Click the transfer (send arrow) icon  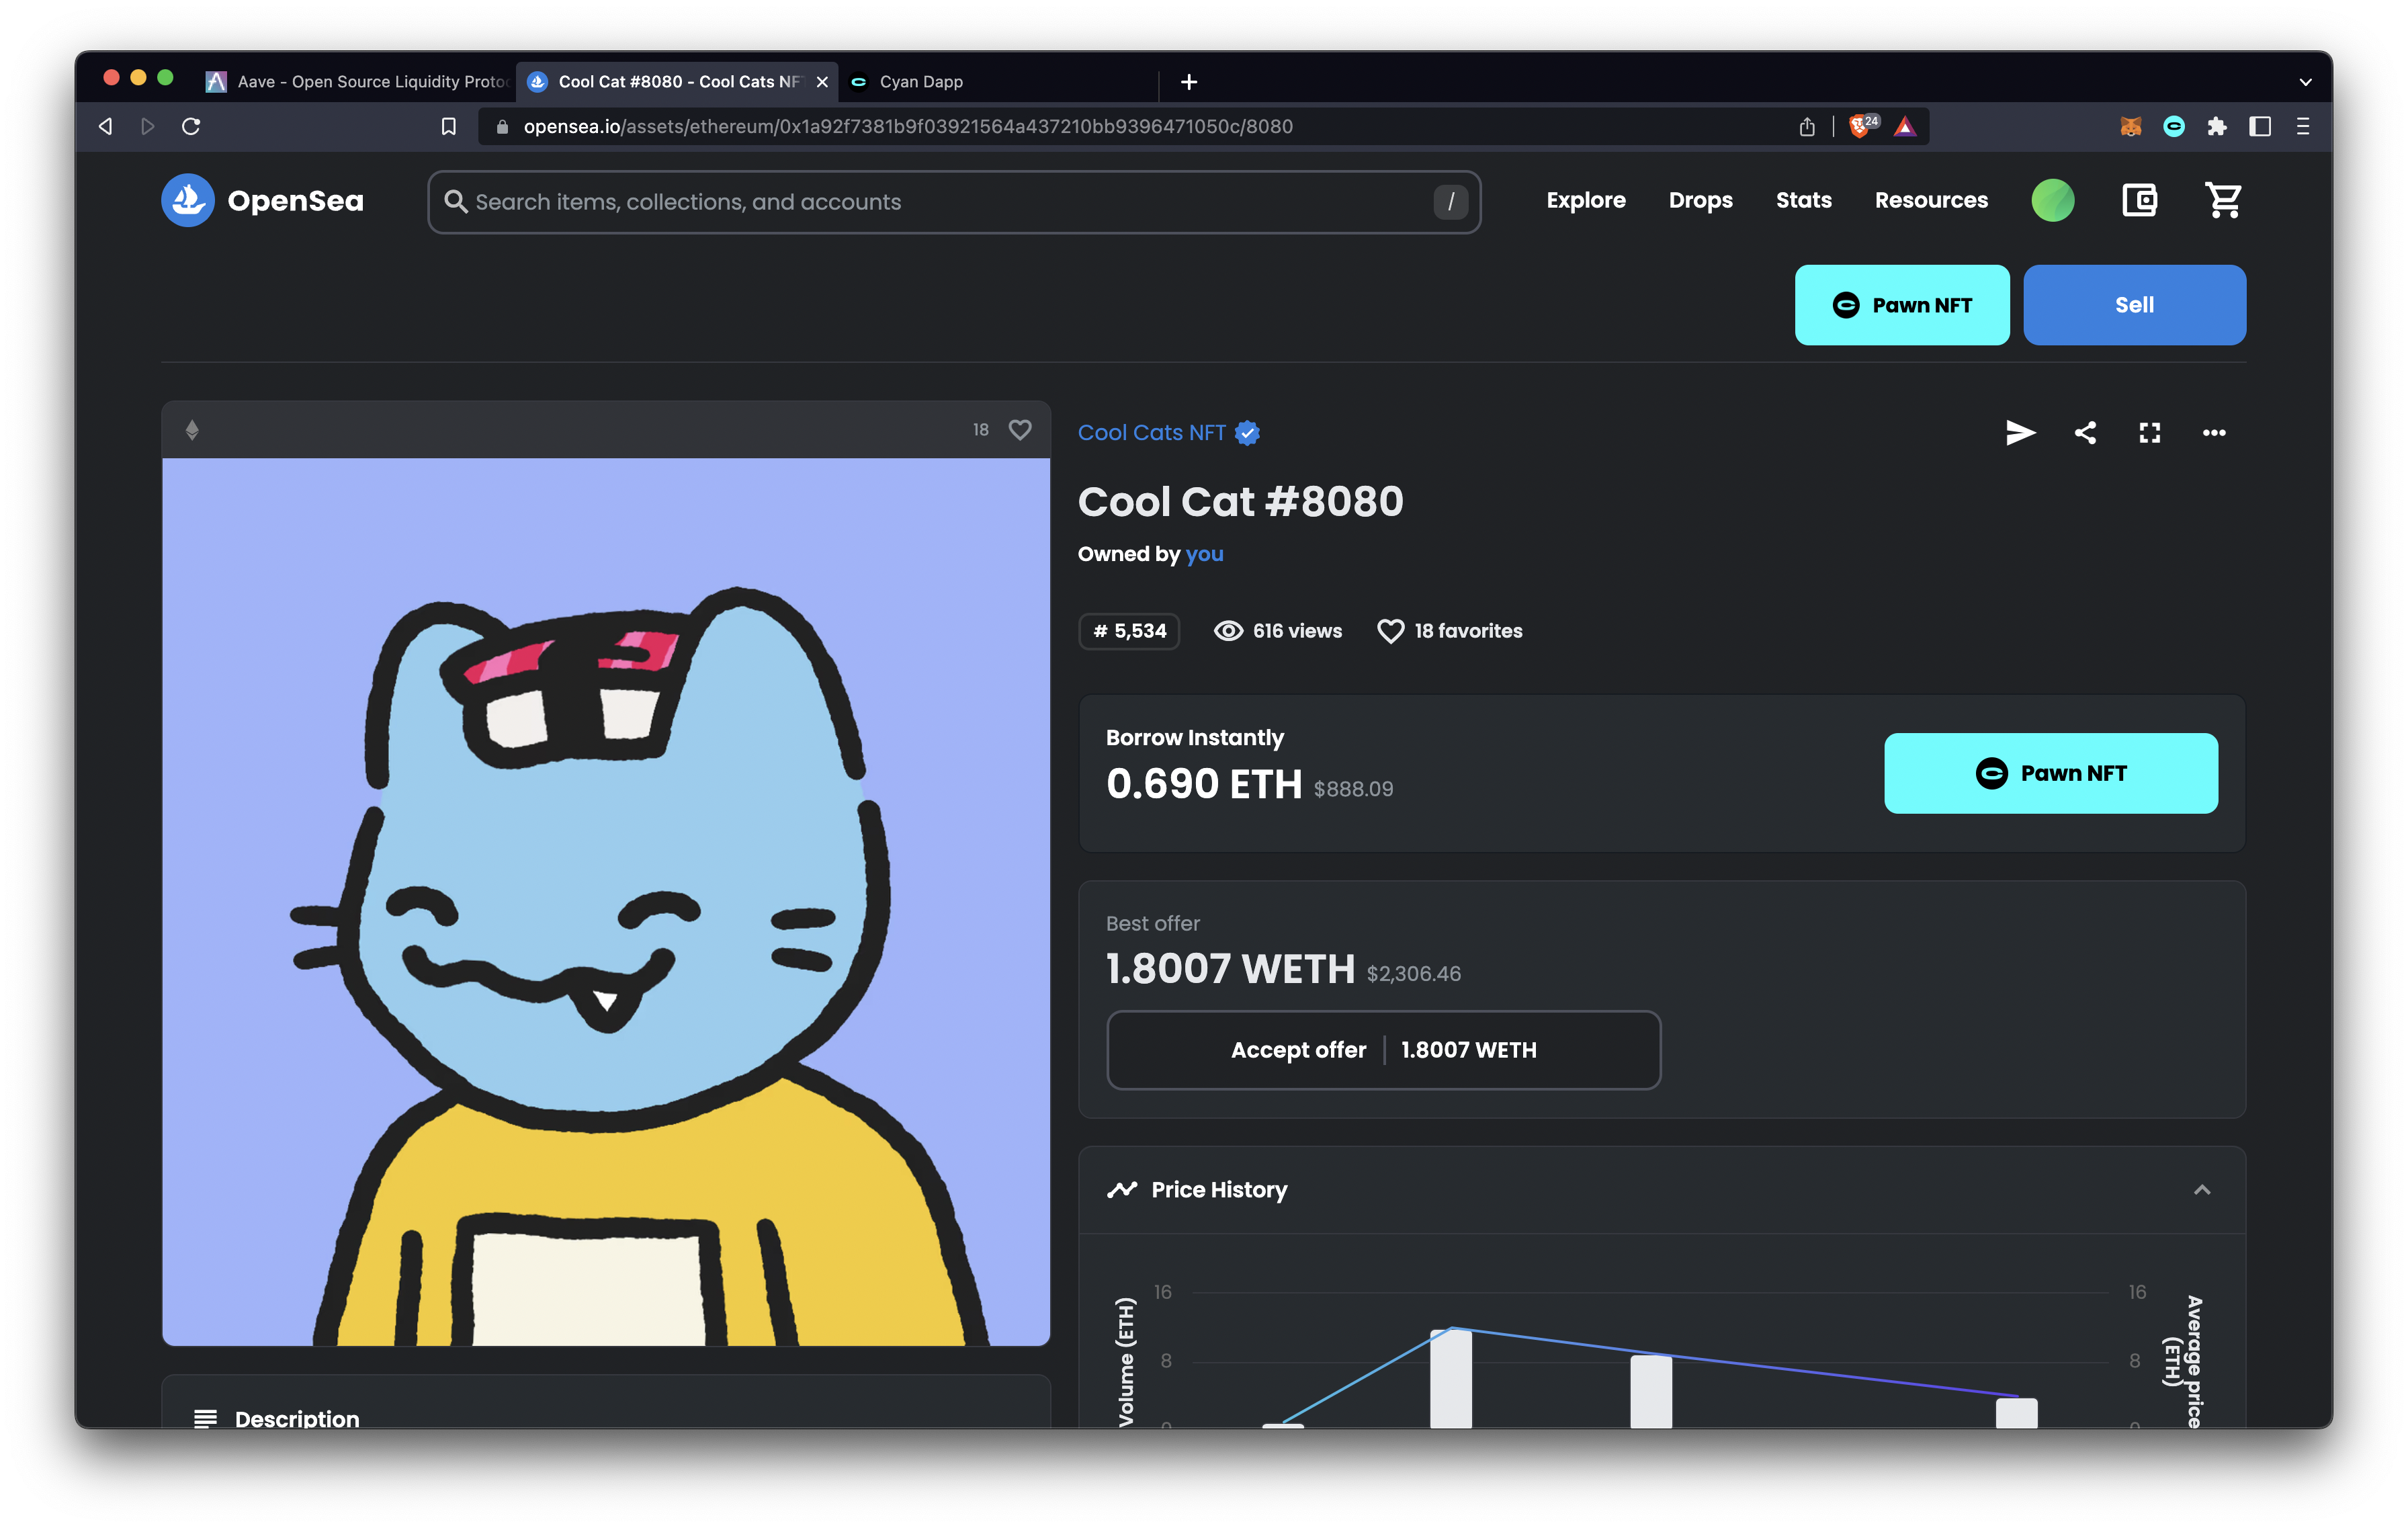click(x=2019, y=433)
